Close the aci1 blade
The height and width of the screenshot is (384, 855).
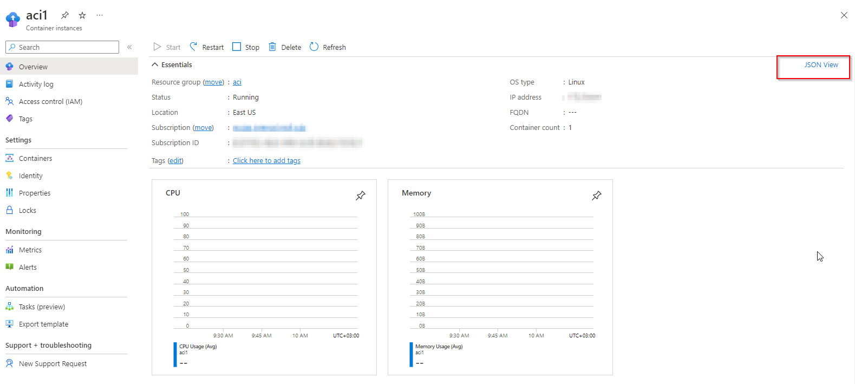tap(844, 15)
